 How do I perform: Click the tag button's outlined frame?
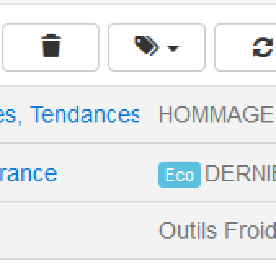(157, 47)
